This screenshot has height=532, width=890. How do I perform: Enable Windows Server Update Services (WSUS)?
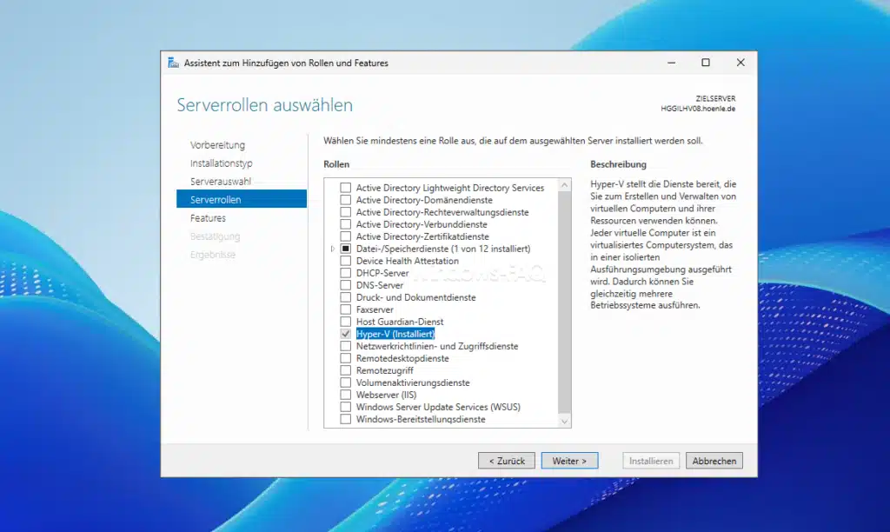[x=345, y=406]
